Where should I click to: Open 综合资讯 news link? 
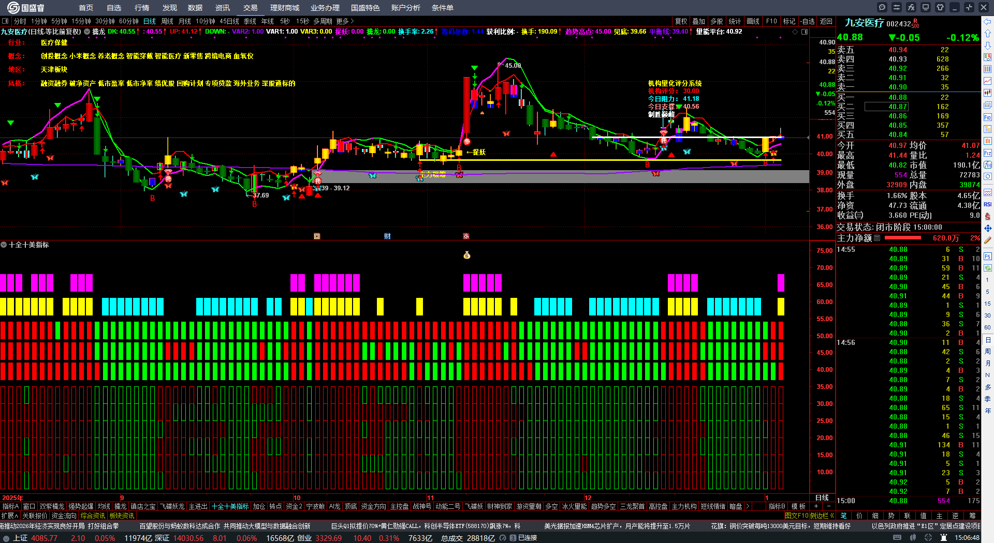click(93, 516)
